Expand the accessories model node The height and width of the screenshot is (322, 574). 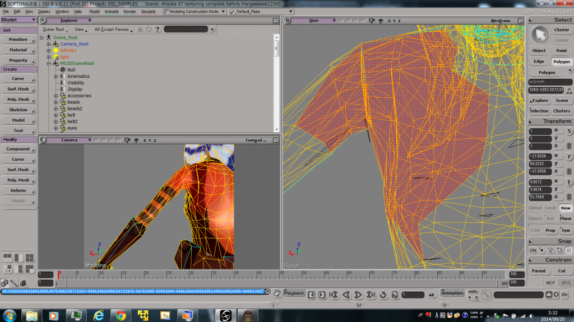tap(56, 96)
